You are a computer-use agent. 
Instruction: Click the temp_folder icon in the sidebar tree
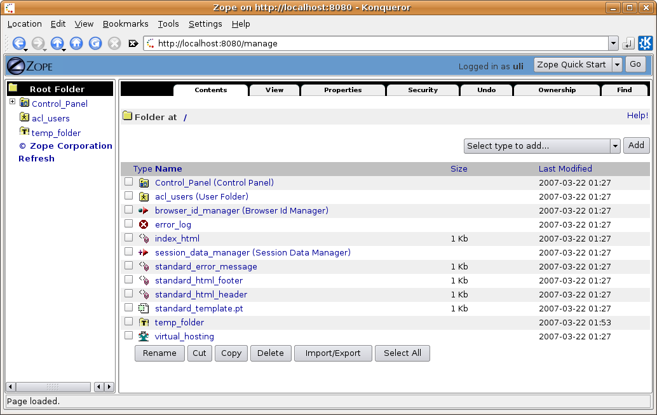click(x=24, y=132)
